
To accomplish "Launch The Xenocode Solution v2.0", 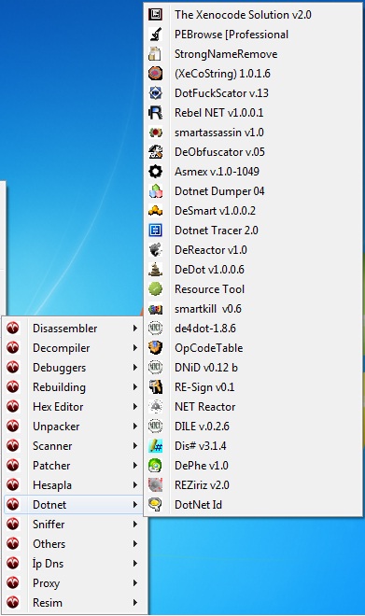I will tap(253, 15).
